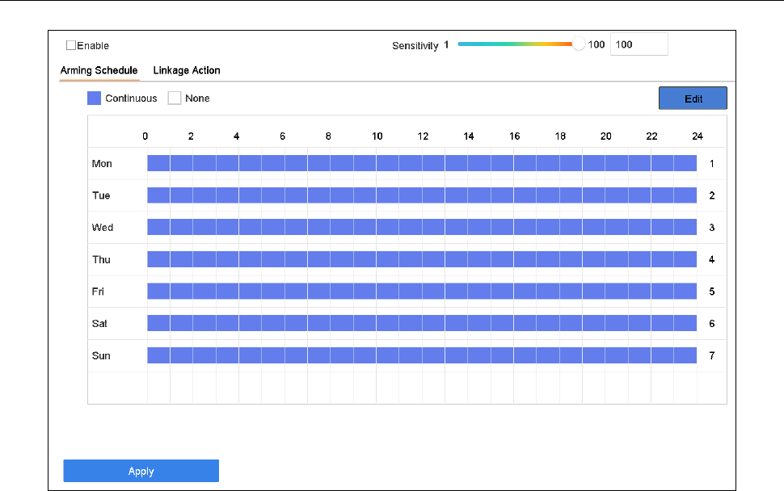The height and width of the screenshot is (491, 784).
Task: Click the empty row below Sunday
Action: coord(421,387)
